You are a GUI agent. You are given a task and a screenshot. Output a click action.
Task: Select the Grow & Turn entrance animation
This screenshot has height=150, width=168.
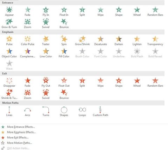coord(9,24)
